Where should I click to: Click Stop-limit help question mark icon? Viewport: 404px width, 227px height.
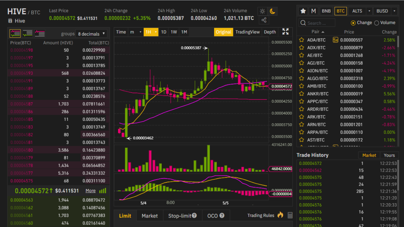[194, 215]
